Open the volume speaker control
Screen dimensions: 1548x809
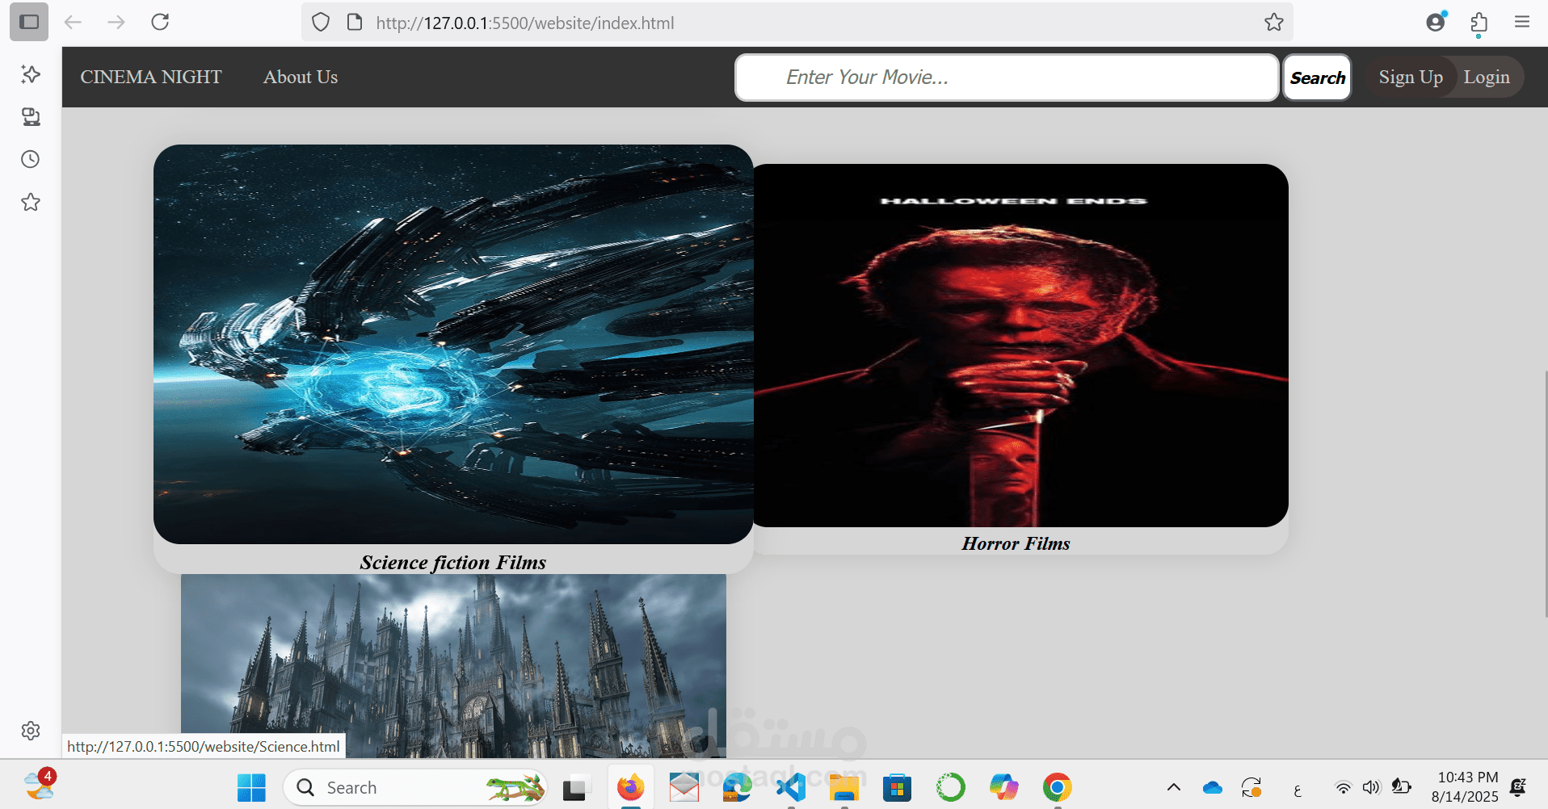point(1371,787)
